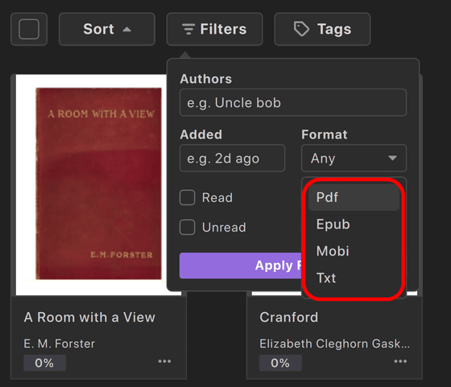
Task: Choose Txt from format list
Action: (354, 278)
